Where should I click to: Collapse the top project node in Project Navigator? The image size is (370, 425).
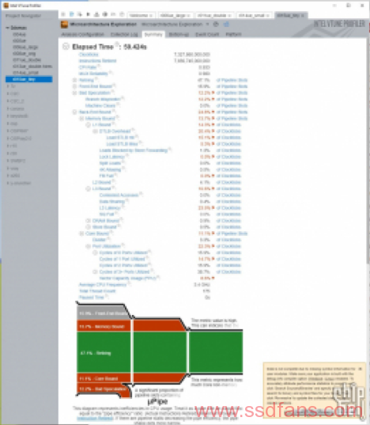click(8, 28)
